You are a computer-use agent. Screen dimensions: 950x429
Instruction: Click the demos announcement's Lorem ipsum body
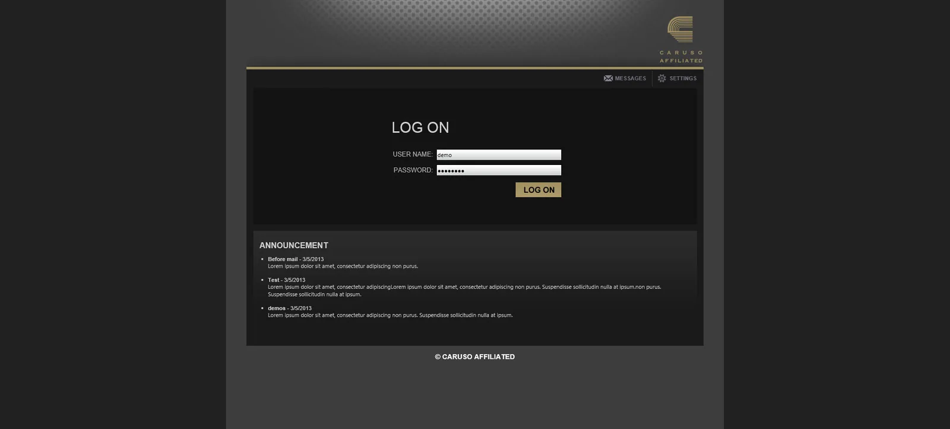[x=390, y=316]
